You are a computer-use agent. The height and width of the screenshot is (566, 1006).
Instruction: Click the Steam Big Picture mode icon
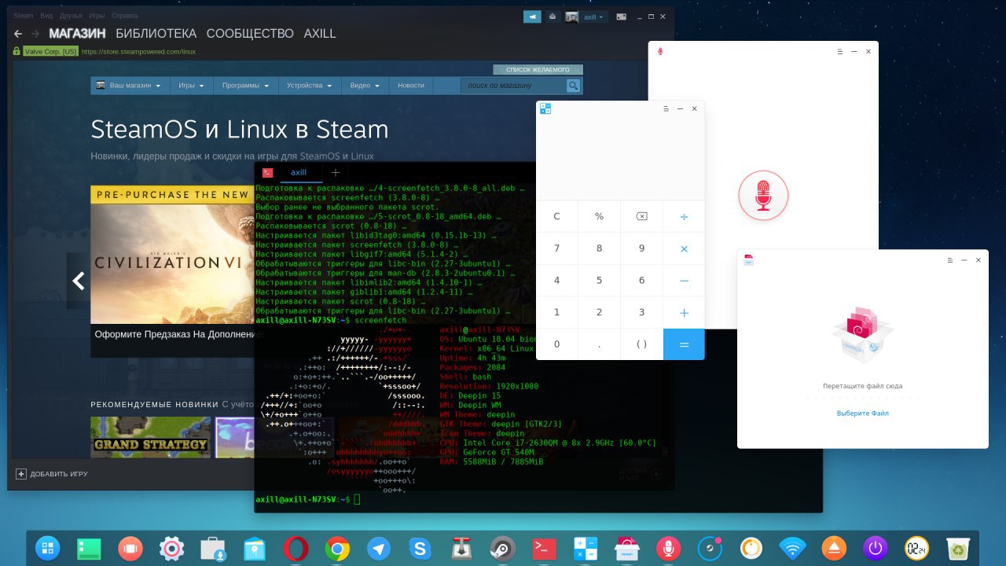point(622,17)
